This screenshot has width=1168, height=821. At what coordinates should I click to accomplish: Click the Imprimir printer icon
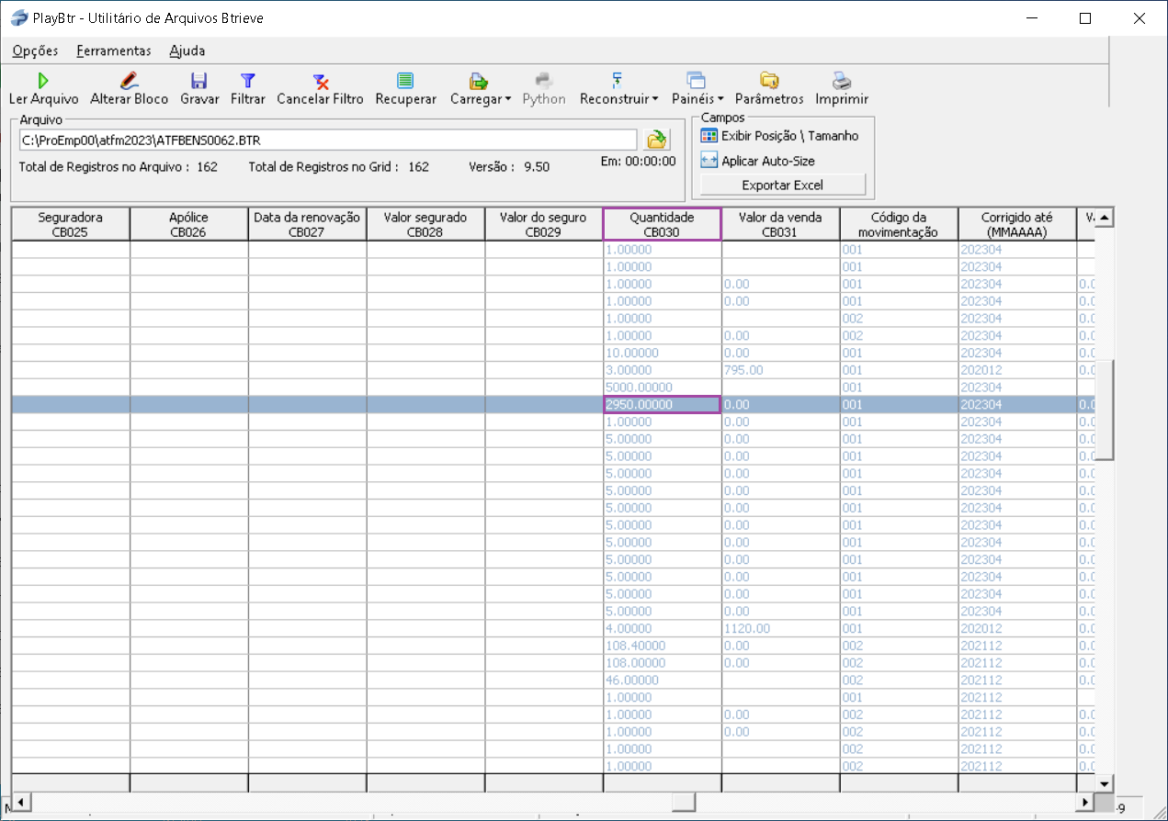pyautogui.click(x=841, y=81)
